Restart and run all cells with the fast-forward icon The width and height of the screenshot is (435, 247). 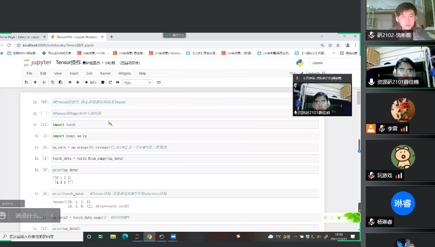(117, 82)
